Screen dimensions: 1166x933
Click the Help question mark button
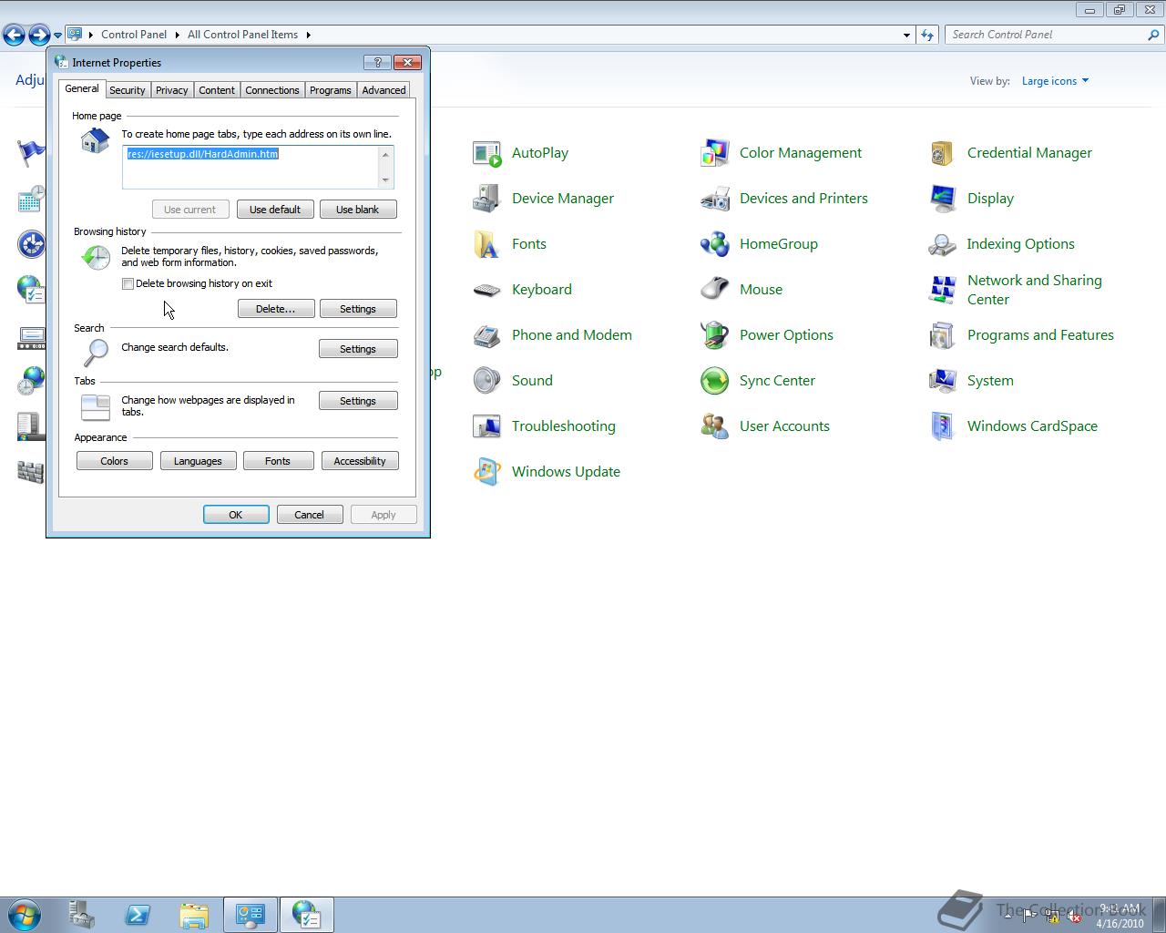click(x=378, y=62)
